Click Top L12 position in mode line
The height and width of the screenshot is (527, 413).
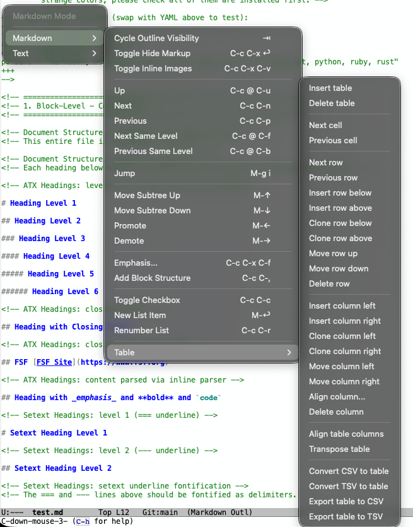(113, 512)
